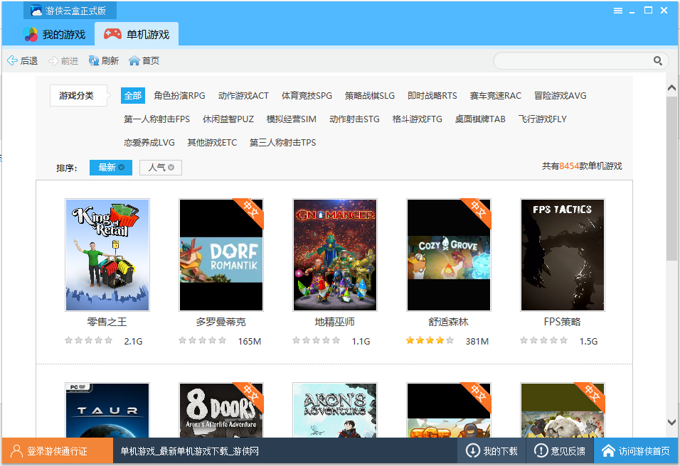The image size is (680, 466).
Task: Filter by 即时战略RTS
Action: click(x=432, y=96)
